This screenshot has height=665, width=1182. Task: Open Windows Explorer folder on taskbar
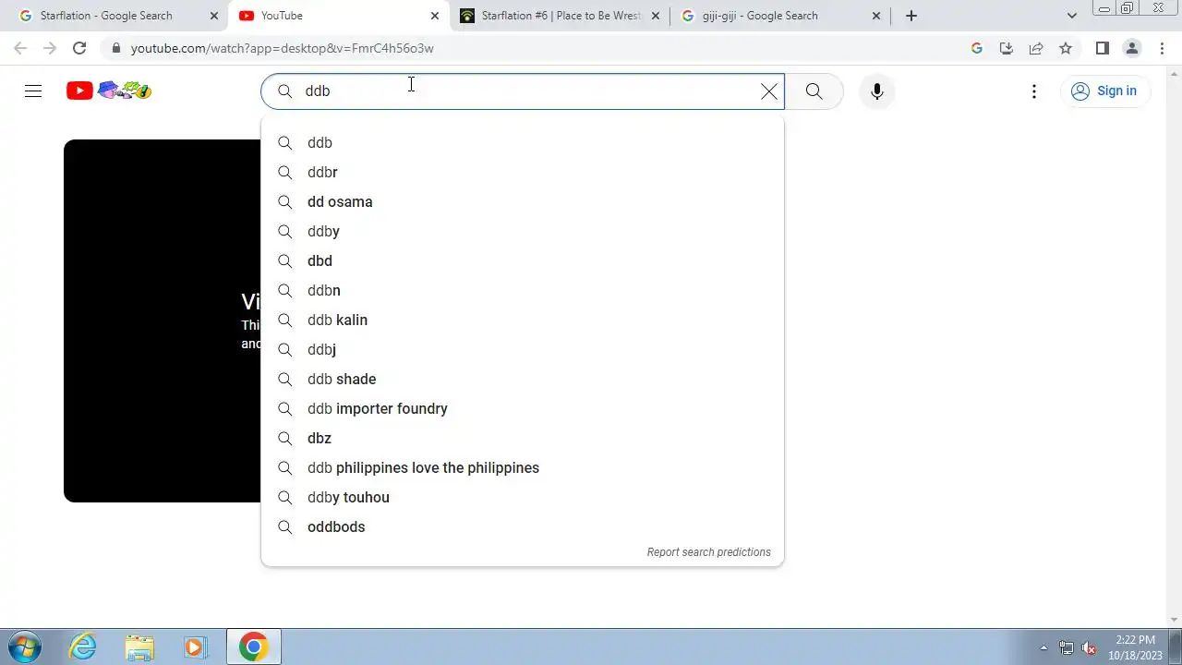click(x=139, y=647)
